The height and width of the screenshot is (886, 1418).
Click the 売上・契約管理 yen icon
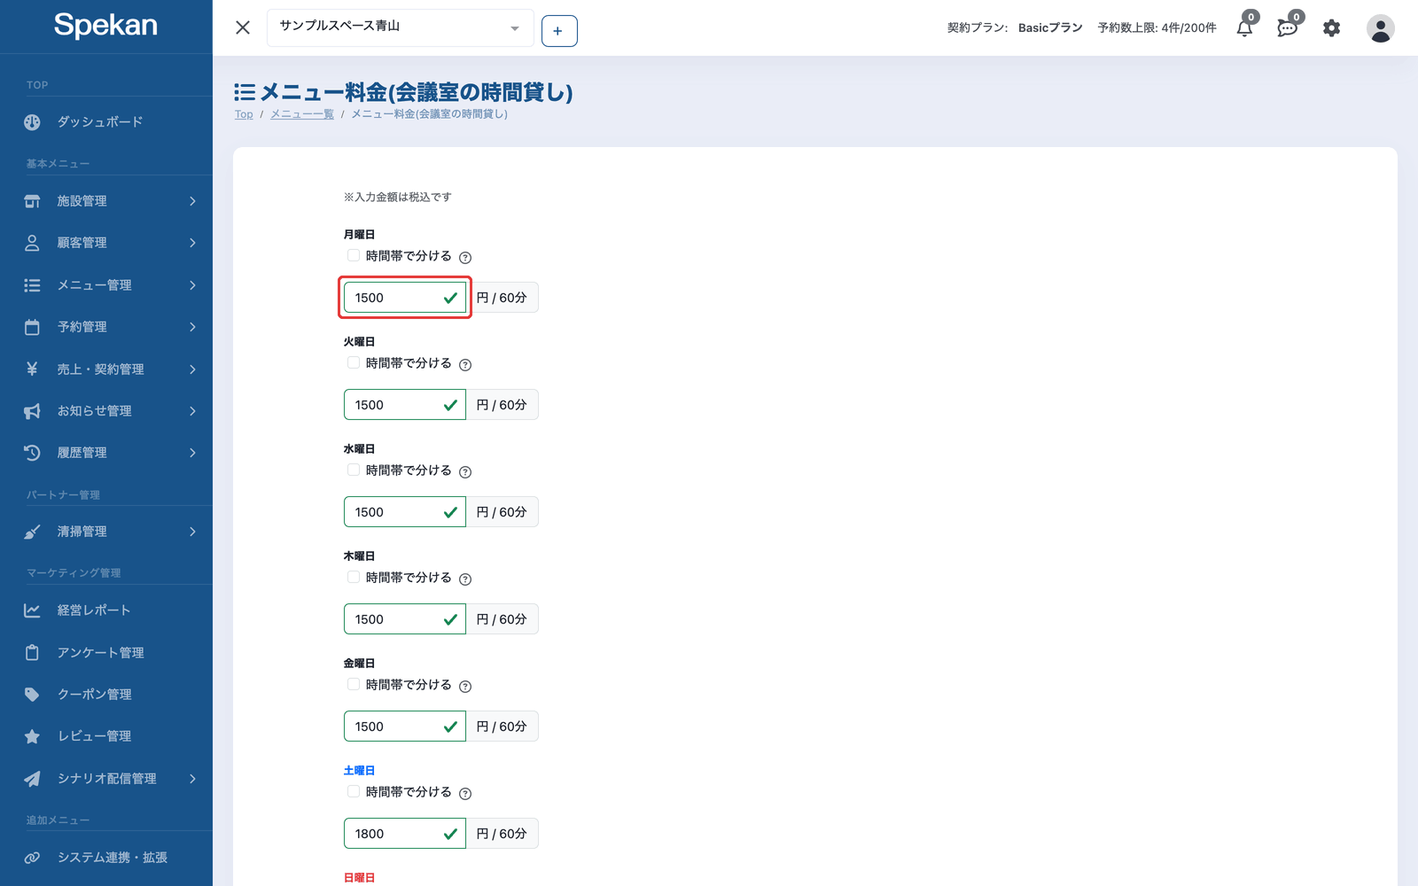coord(32,369)
